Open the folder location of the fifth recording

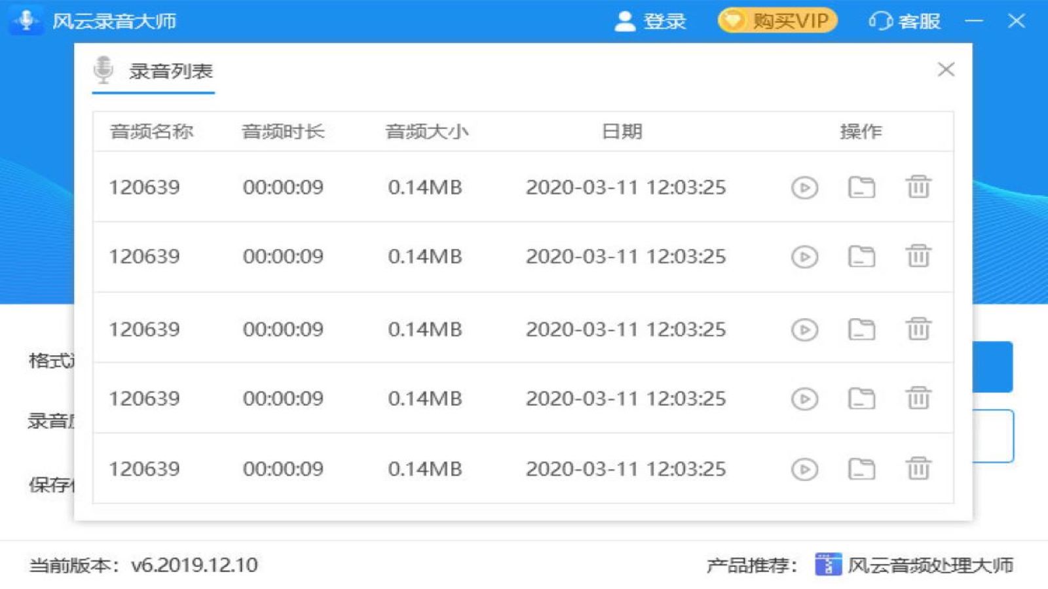click(x=862, y=469)
